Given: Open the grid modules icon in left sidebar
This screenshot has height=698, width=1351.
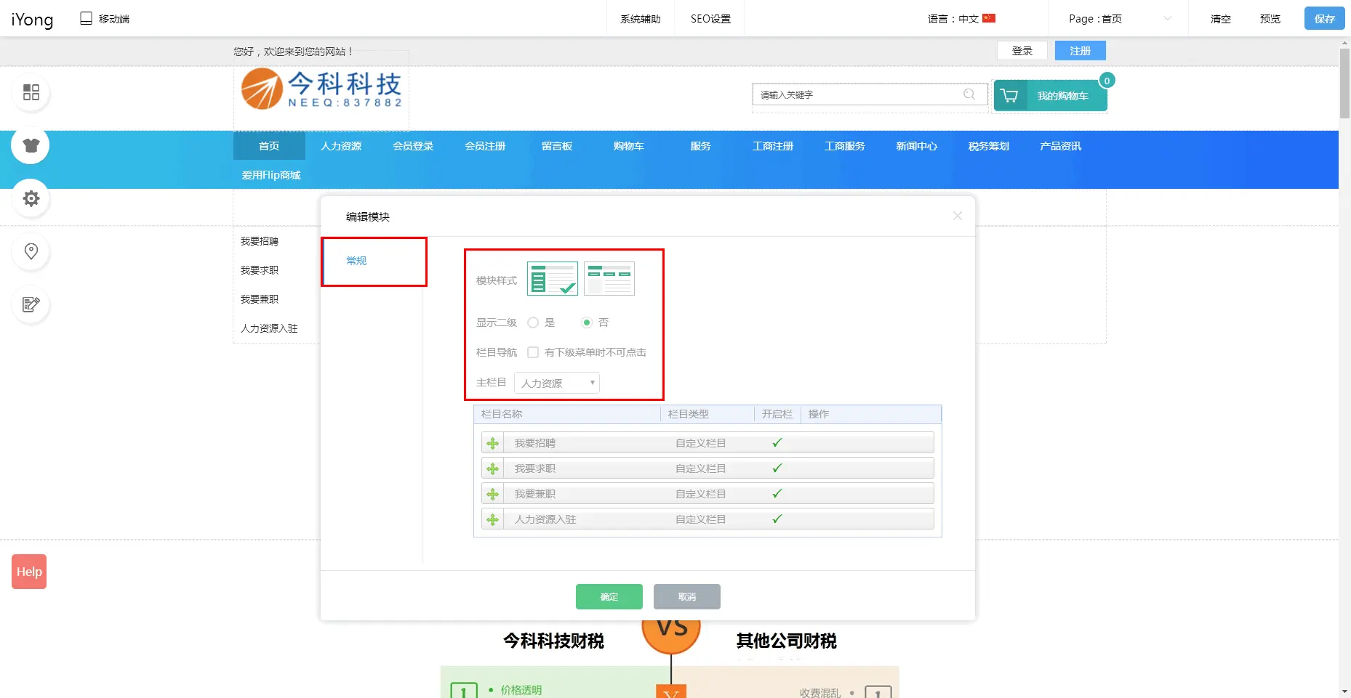Looking at the screenshot, I should [31, 92].
